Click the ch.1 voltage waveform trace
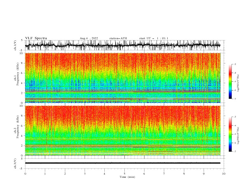The image size is (252, 195). coord(122,45)
